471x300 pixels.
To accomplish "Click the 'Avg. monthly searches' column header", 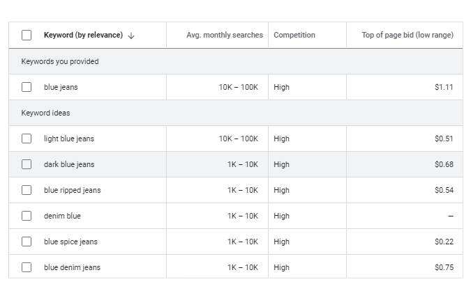I will coord(225,35).
